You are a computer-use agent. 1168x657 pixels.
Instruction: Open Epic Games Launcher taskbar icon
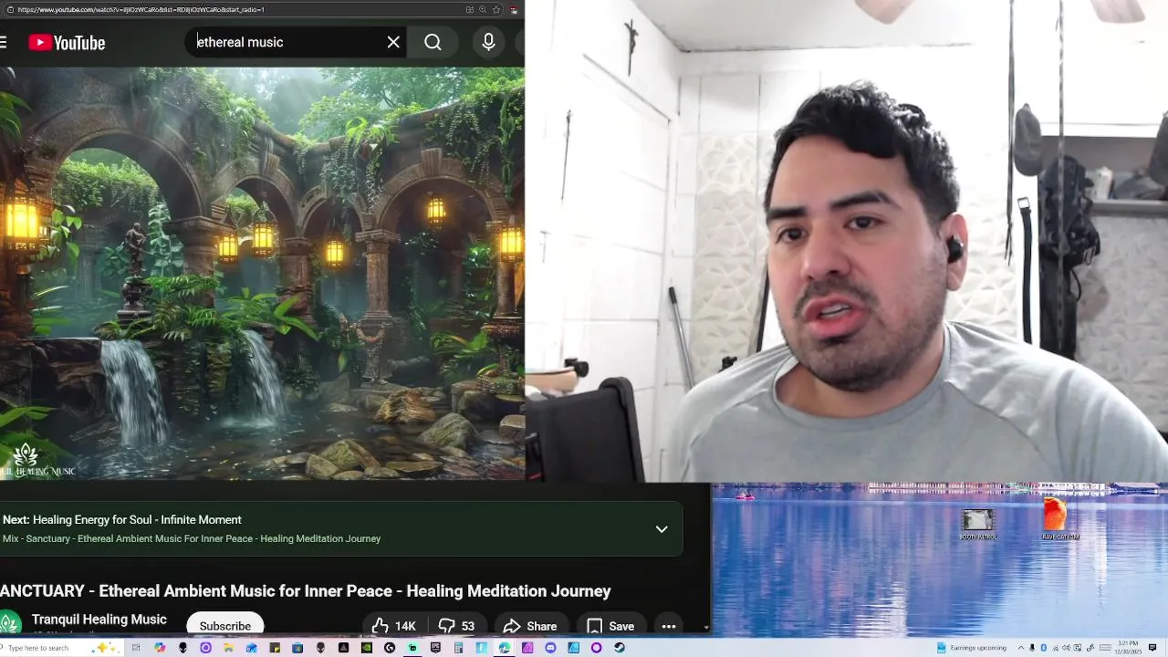[435, 648]
